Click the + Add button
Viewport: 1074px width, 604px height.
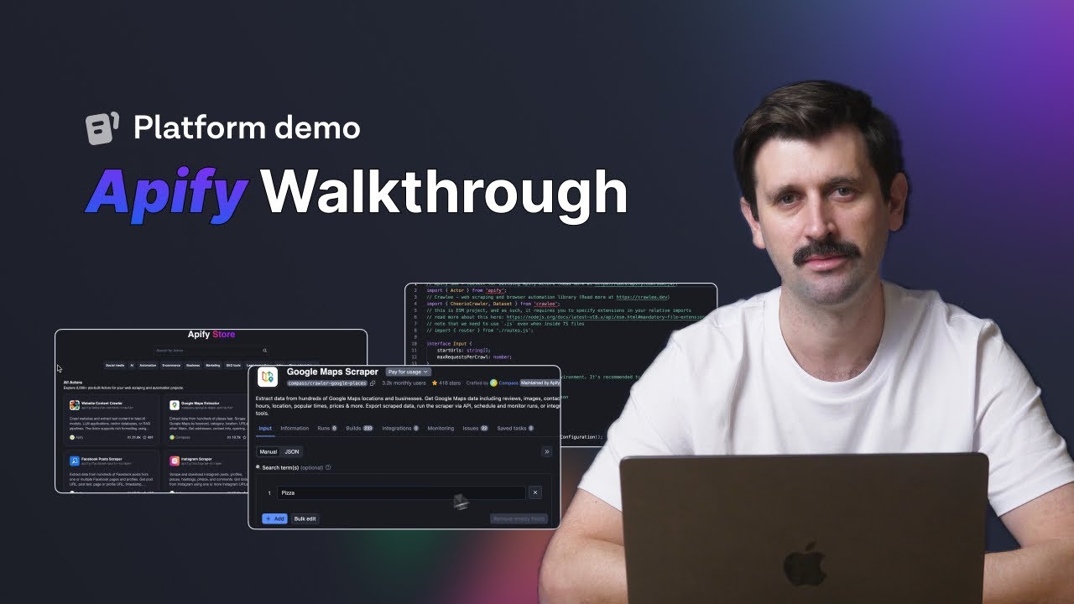pos(274,518)
